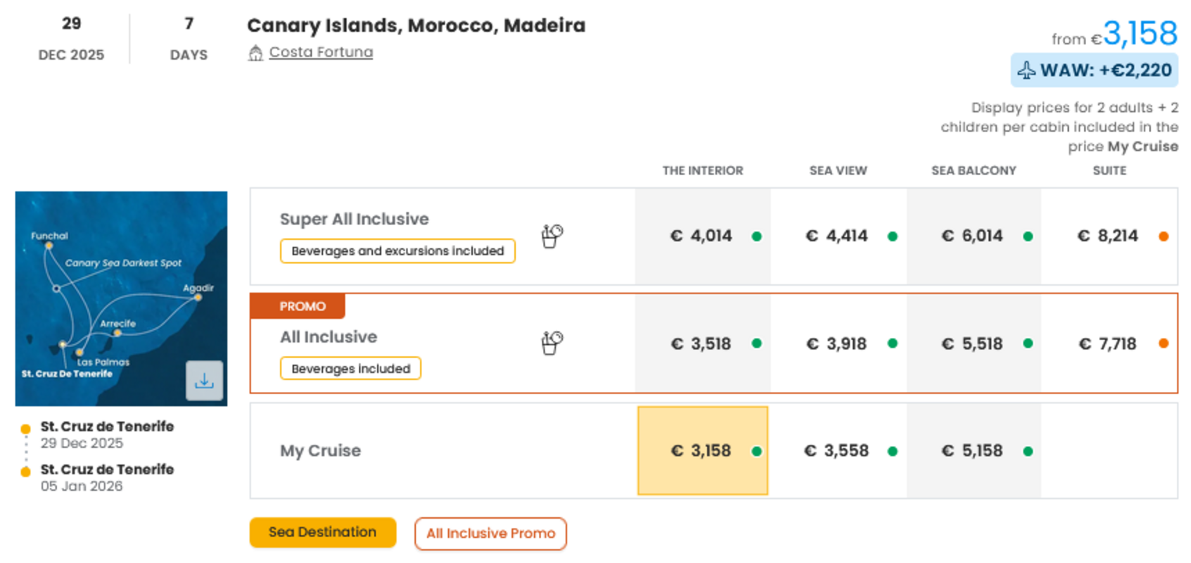Click the drink icon next to Super All Inclusive
This screenshot has width=1191, height=563.
click(552, 236)
